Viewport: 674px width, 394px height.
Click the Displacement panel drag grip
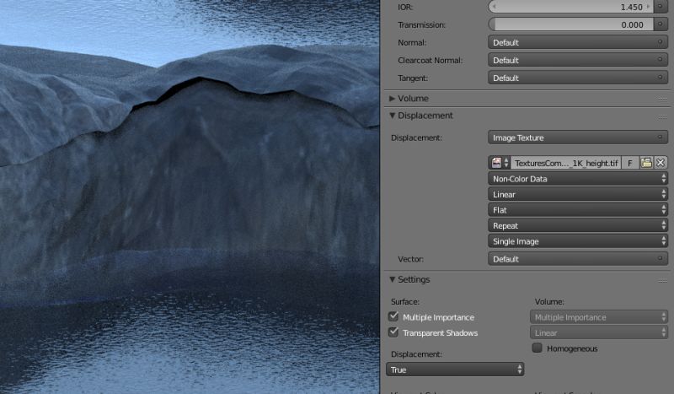(x=662, y=116)
